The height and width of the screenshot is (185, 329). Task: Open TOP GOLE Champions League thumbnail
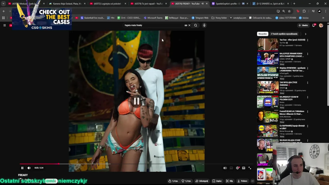(268, 59)
